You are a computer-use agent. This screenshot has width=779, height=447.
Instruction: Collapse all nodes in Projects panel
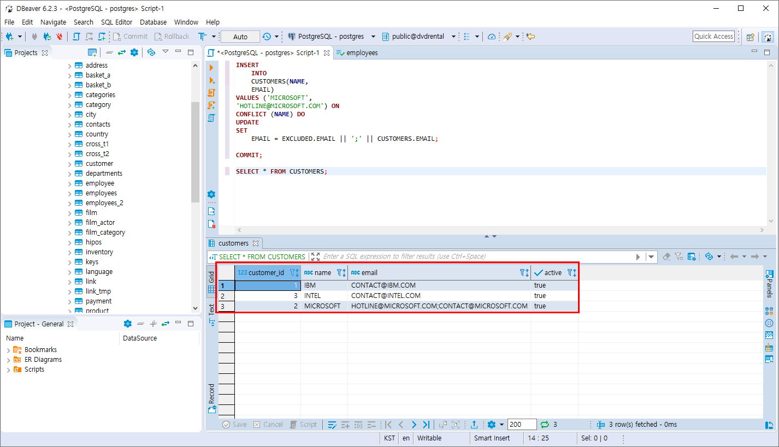[x=109, y=52]
